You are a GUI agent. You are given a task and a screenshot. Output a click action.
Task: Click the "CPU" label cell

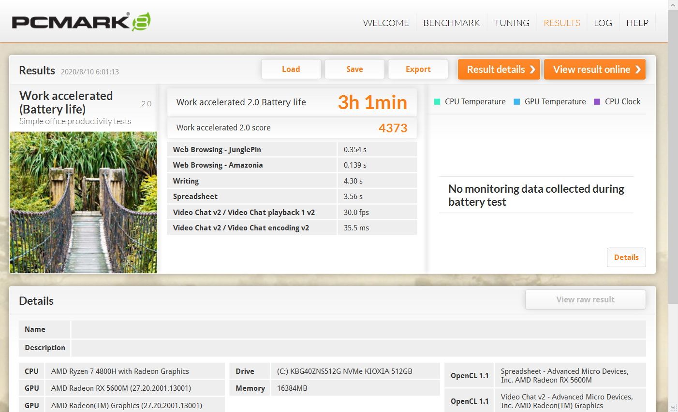(x=32, y=371)
